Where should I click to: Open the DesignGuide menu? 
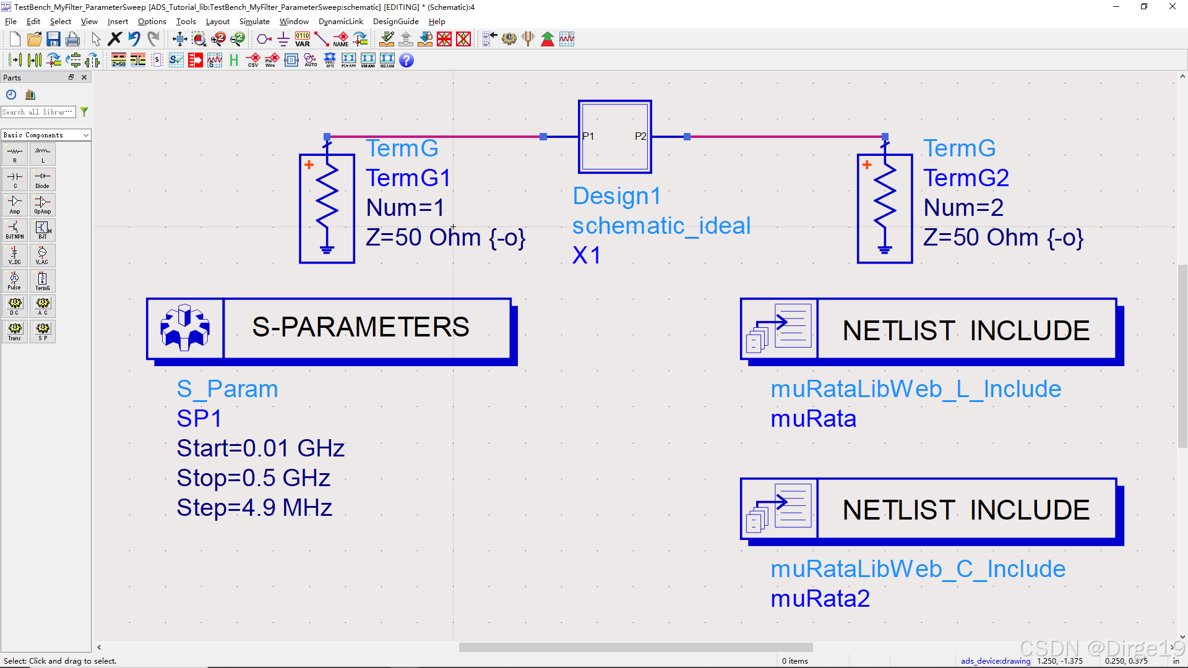point(396,21)
